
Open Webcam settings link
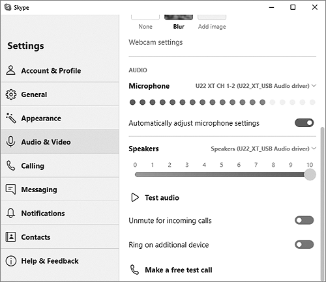[156, 42]
